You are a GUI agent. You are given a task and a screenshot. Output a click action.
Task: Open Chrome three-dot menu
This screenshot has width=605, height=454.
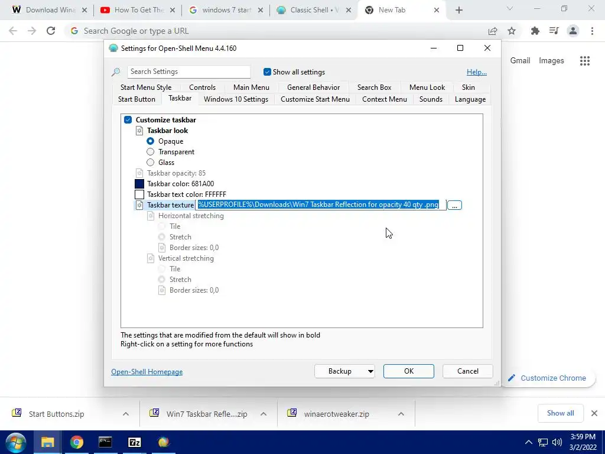coord(592,31)
